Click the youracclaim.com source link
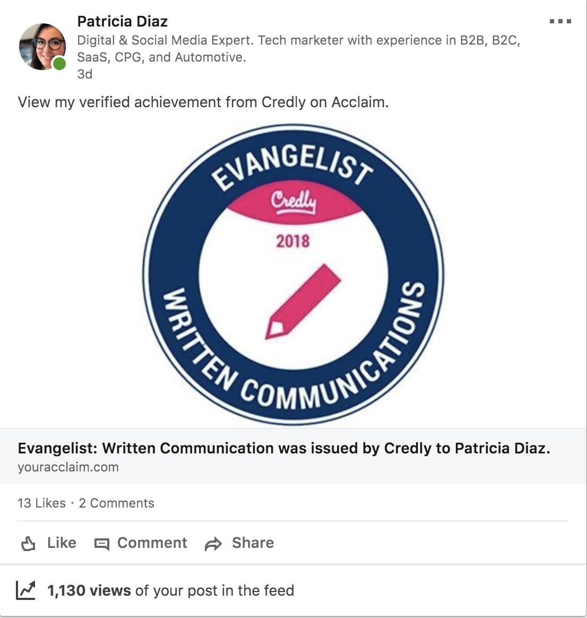This screenshot has height=618, width=587. pyautogui.click(x=68, y=467)
